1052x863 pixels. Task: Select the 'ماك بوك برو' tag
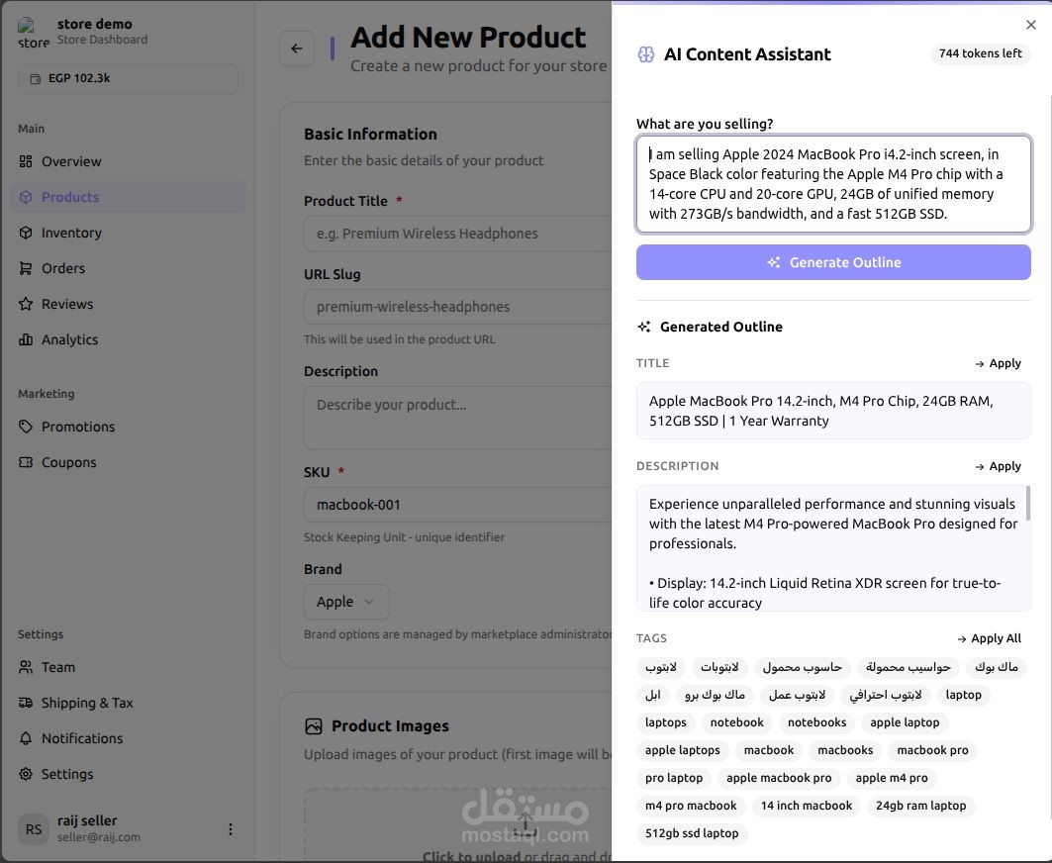point(715,695)
